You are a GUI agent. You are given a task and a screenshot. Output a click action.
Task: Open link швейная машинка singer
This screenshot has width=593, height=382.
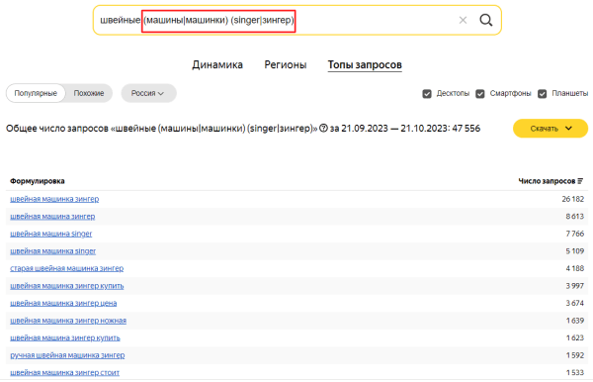[x=53, y=251]
